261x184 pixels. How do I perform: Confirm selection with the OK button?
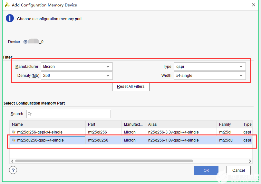(206, 170)
